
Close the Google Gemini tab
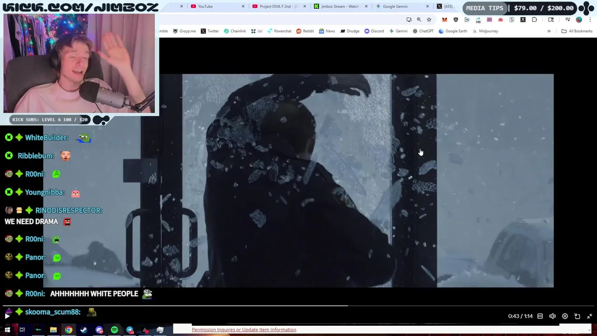tap(427, 7)
